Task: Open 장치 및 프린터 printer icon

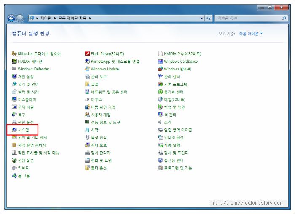Action: coord(160,152)
